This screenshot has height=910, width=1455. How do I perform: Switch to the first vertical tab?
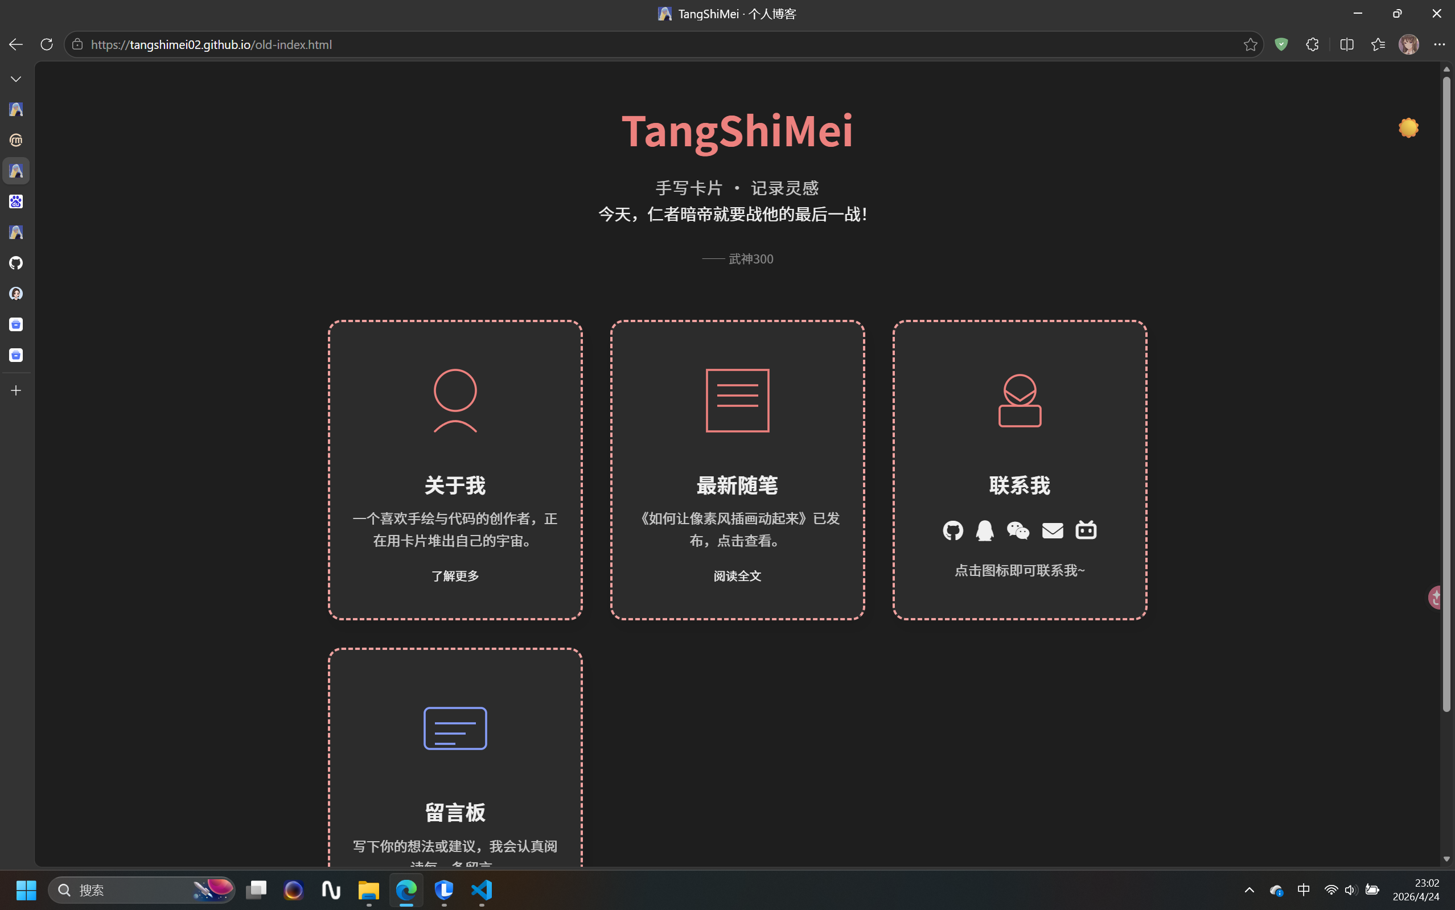point(15,109)
